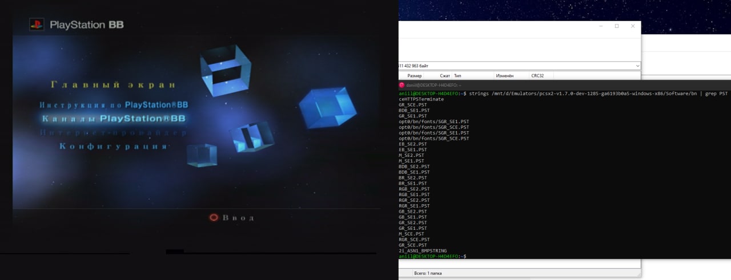Open the Конфигурация menu entry
Viewport: 731px width, 280px height.
[114, 147]
